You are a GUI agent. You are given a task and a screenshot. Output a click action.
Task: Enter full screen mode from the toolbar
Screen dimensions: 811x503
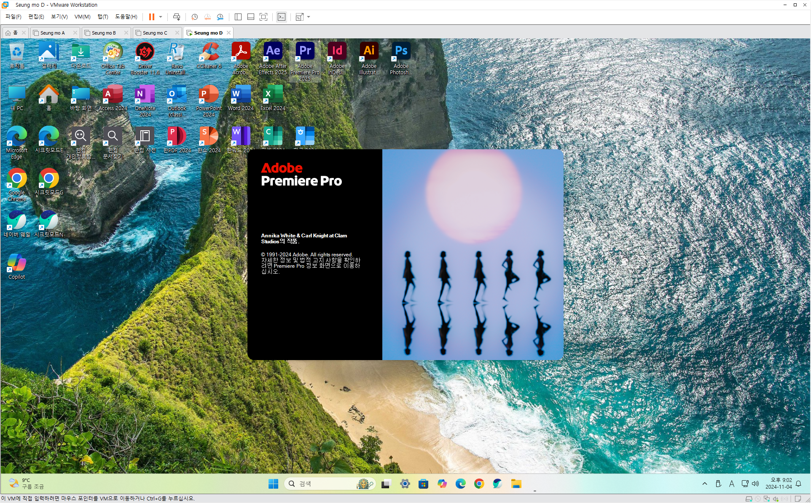coord(263,17)
